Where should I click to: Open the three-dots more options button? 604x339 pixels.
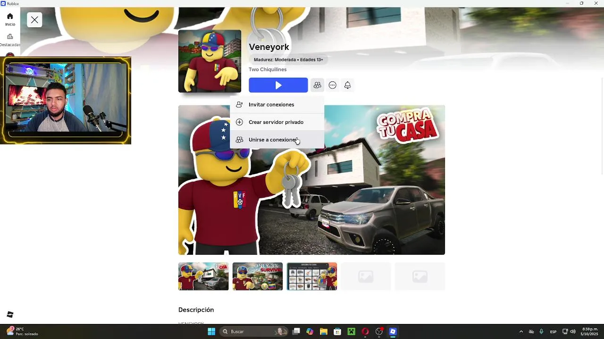(x=332, y=85)
